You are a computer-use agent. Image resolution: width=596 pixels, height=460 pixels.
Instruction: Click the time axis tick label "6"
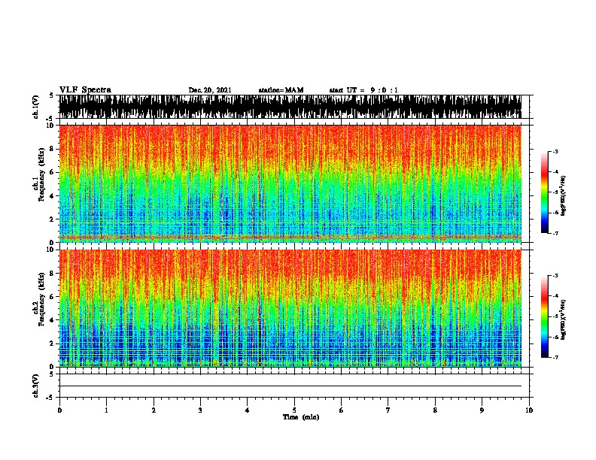click(x=341, y=410)
